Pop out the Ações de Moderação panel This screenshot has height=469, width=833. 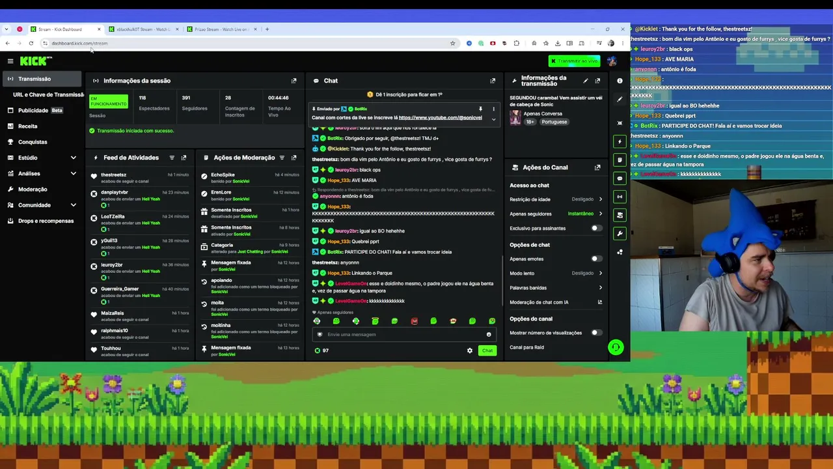coord(294,158)
